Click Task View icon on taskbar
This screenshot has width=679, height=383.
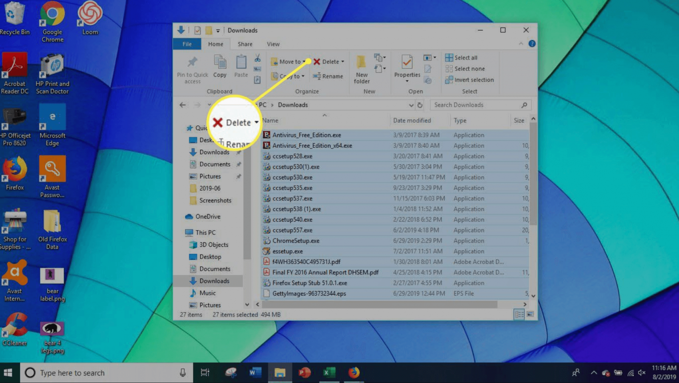click(x=205, y=373)
